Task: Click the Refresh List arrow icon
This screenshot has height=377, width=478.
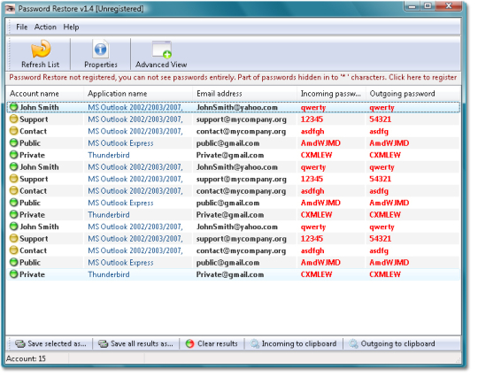Action: 41,49
